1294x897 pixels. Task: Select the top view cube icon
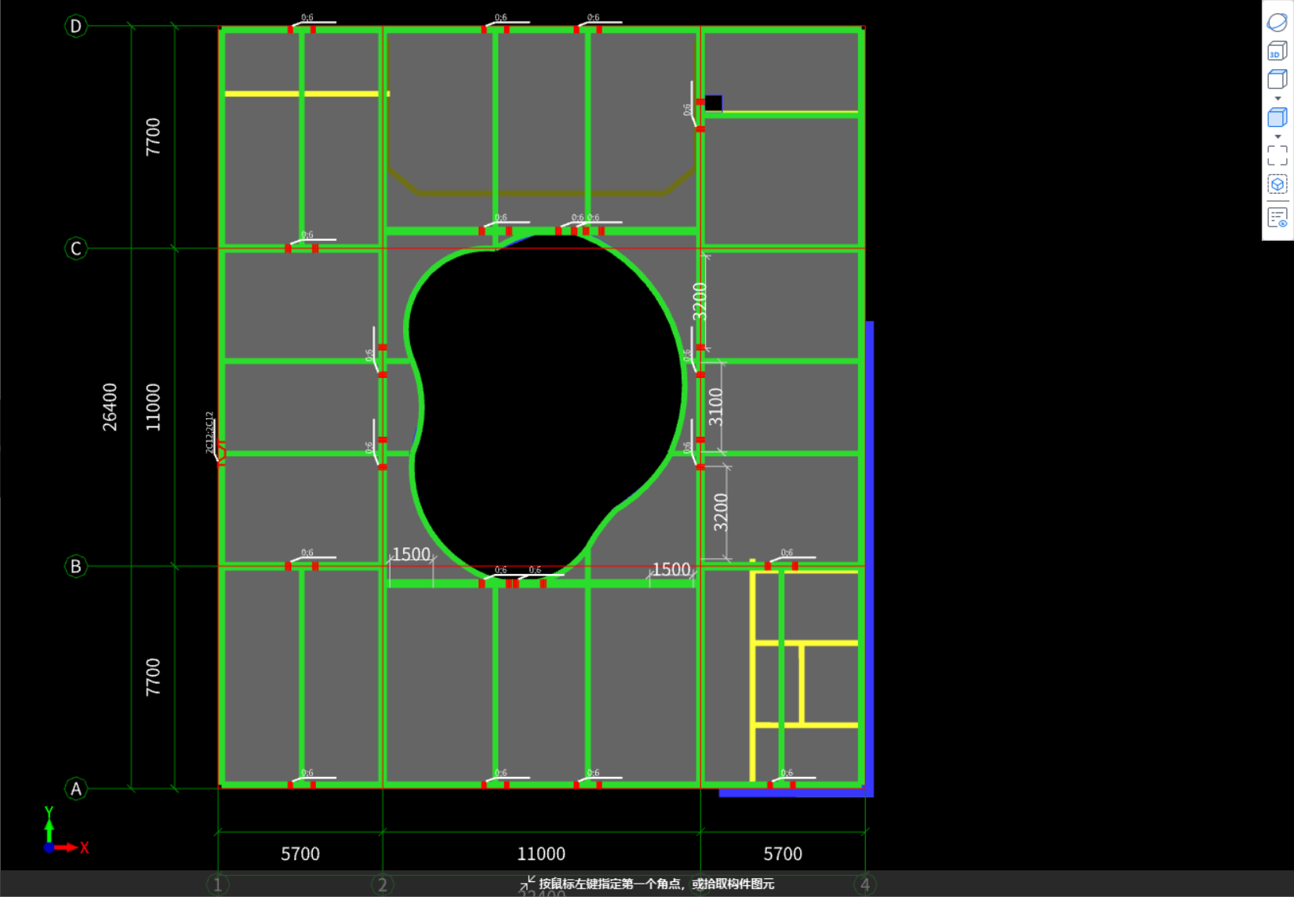(1277, 79)
